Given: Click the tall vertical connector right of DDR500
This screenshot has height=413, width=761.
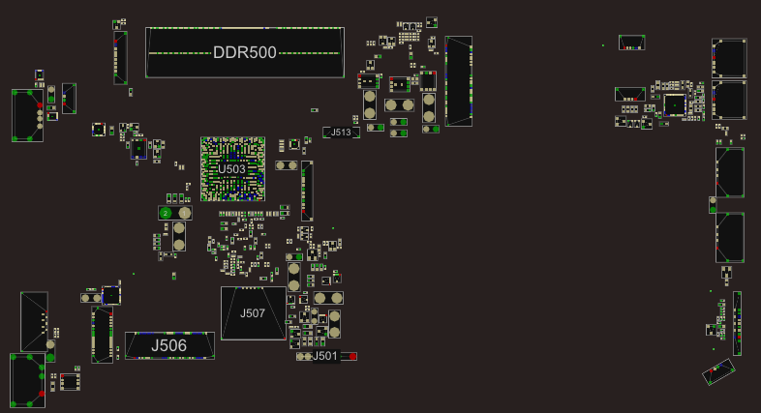Looking at the screenshot, I should (458, 81).
